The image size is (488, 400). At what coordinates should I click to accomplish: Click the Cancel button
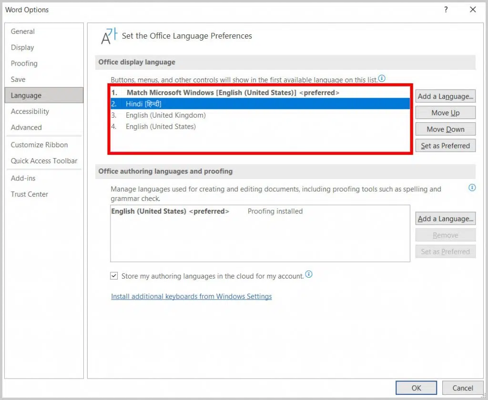point(462,388)
